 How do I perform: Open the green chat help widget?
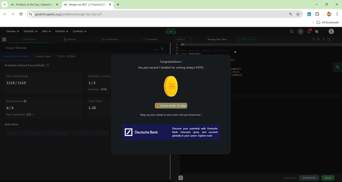(337, 67)
